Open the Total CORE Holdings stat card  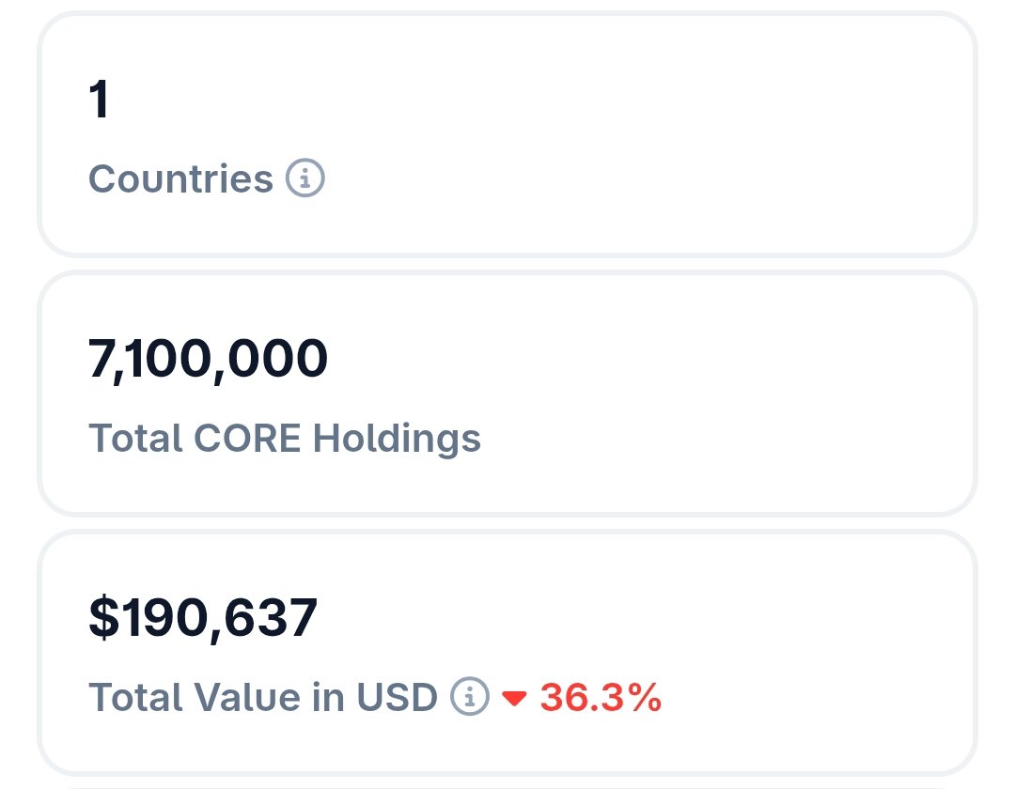coord(507,394)
